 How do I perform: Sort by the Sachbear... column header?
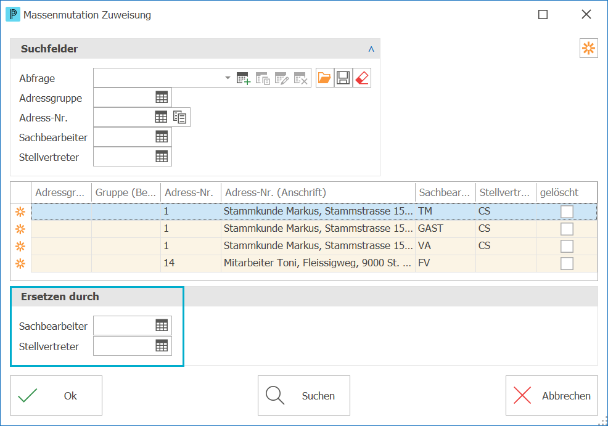tap(445, 192)
